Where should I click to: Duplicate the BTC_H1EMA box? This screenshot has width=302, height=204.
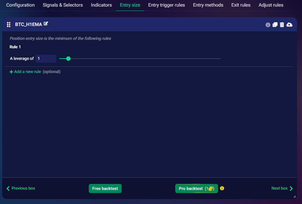pyautogui.click(x=275, y=25)
